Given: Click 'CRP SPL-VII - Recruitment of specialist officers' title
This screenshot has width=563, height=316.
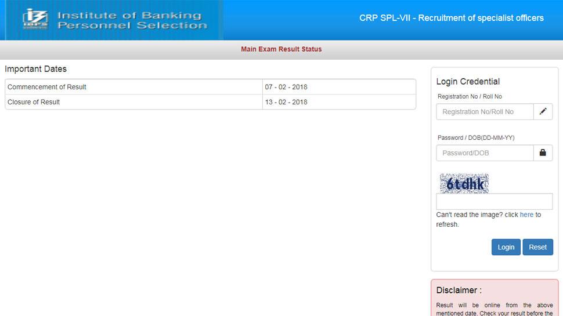Looking at the screenshot, I should click(452, 18).
